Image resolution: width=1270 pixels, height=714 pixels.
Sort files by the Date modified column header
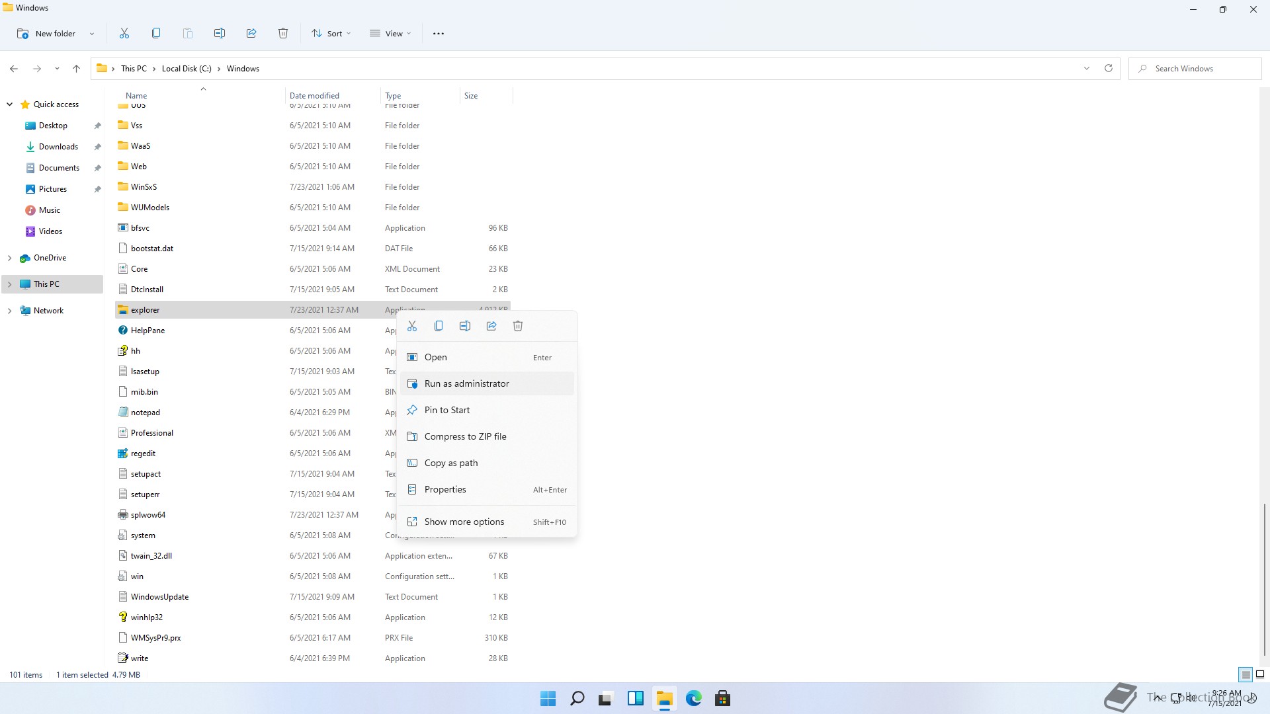314,95
